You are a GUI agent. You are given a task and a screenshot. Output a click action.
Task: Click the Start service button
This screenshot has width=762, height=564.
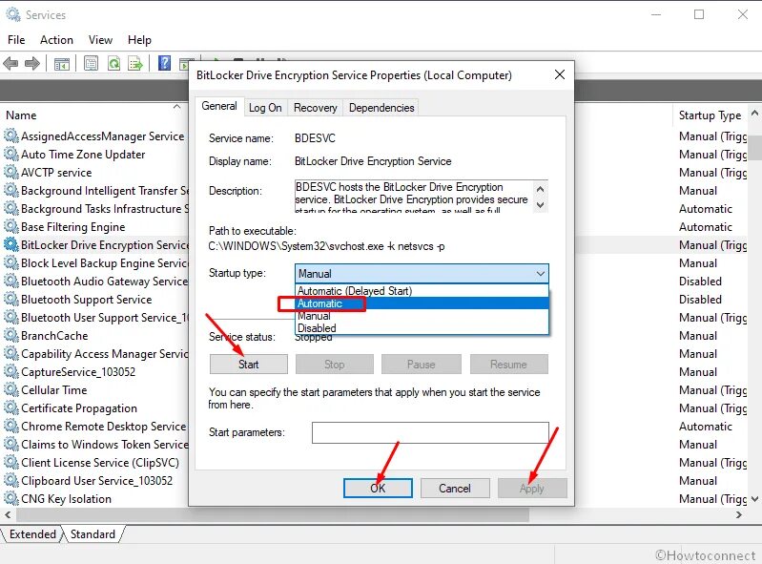pyautogui.click(x=248, y=365)
